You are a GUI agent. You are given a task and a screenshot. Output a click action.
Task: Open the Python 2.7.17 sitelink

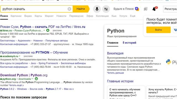pos(53,89)
